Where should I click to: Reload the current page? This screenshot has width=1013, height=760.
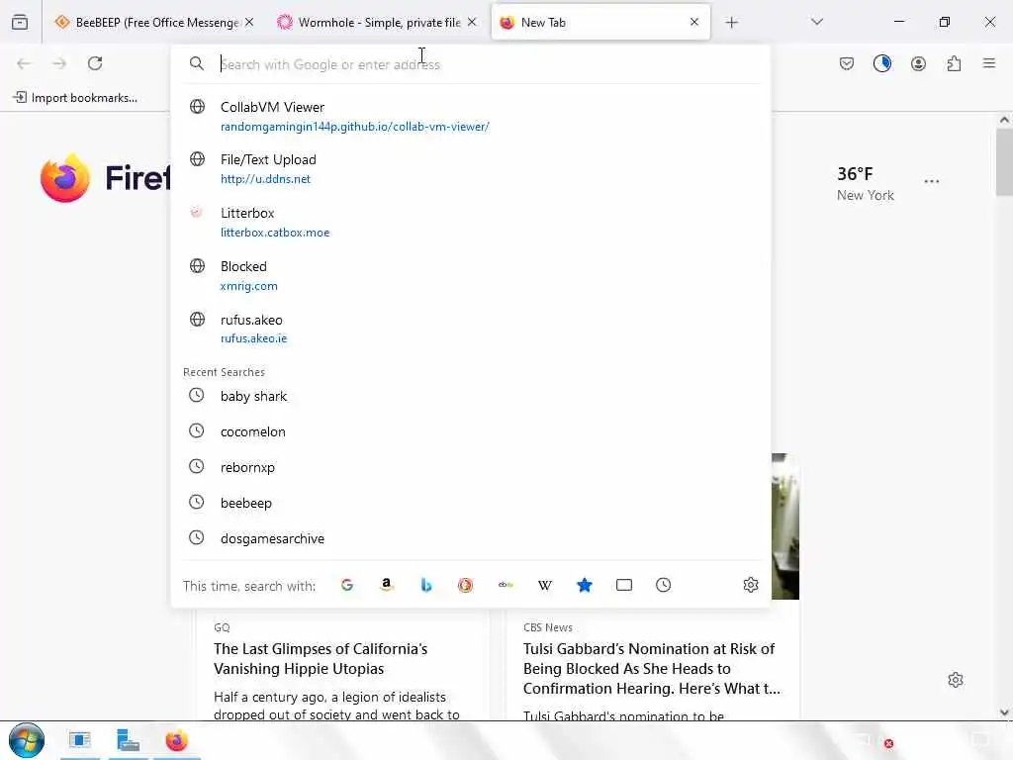95,63
